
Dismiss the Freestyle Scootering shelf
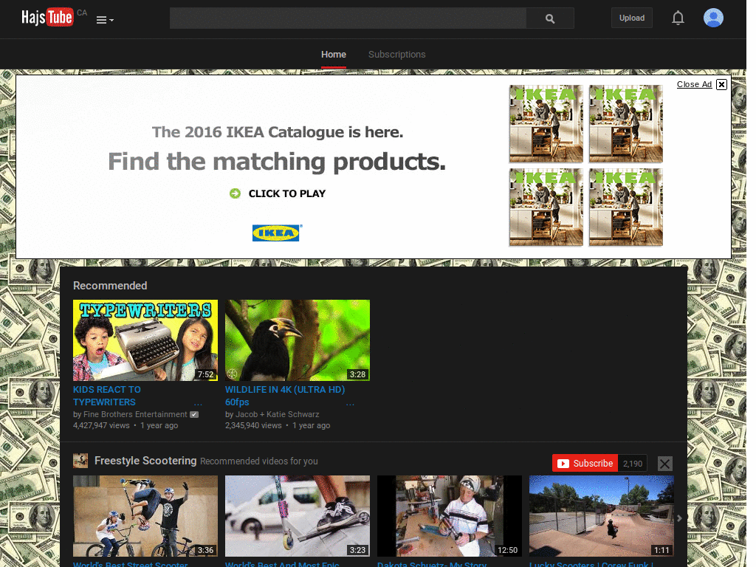(664, 464)
